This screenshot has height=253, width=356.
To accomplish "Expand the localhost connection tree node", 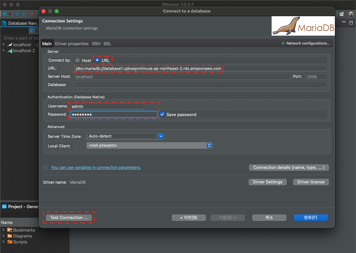I will tap(3, 44).
